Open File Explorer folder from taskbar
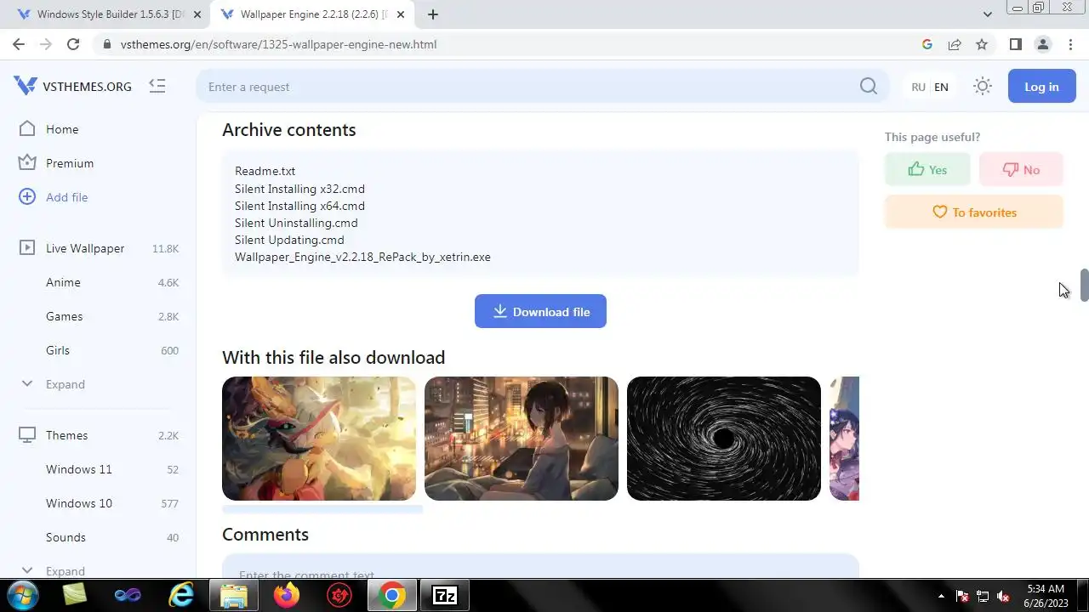This screenshot has height=612, width=1089. 233,596
